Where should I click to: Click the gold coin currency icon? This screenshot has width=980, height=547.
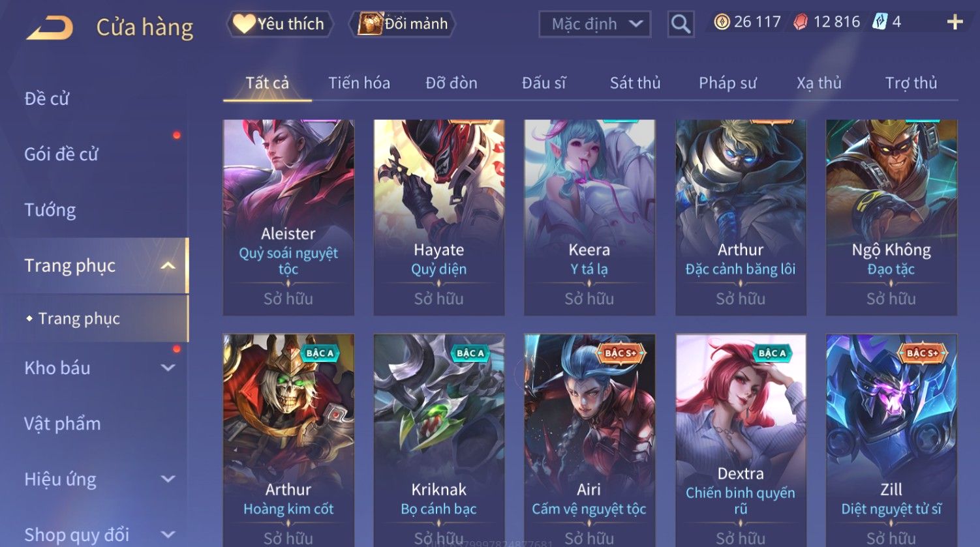(722, 22)
